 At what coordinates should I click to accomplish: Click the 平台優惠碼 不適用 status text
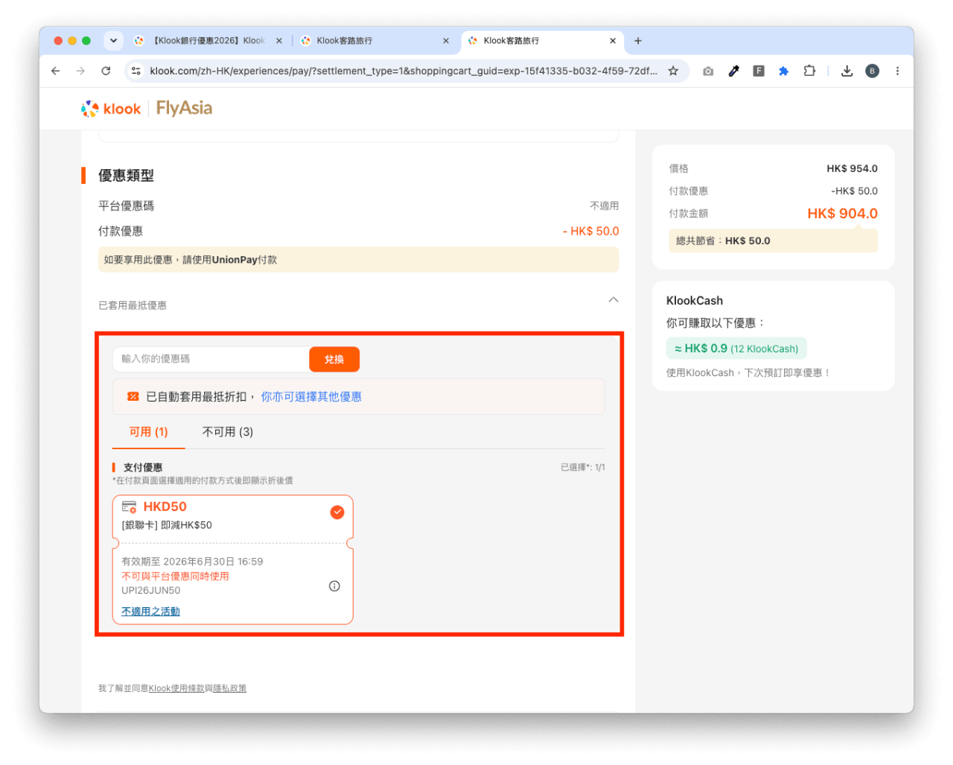pos(605,206)
